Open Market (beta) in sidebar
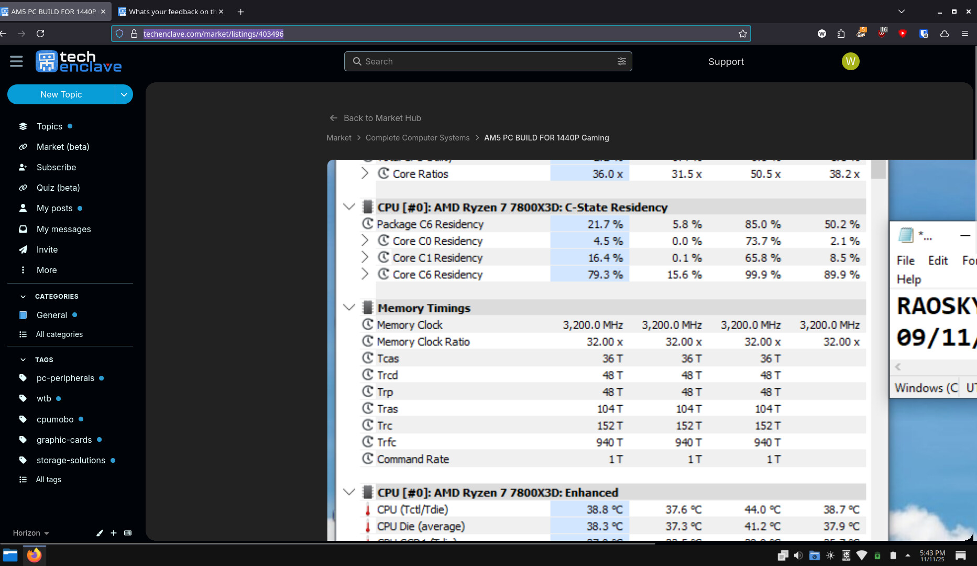Viewport: 977px width, 566px height. tap(62, 147)
